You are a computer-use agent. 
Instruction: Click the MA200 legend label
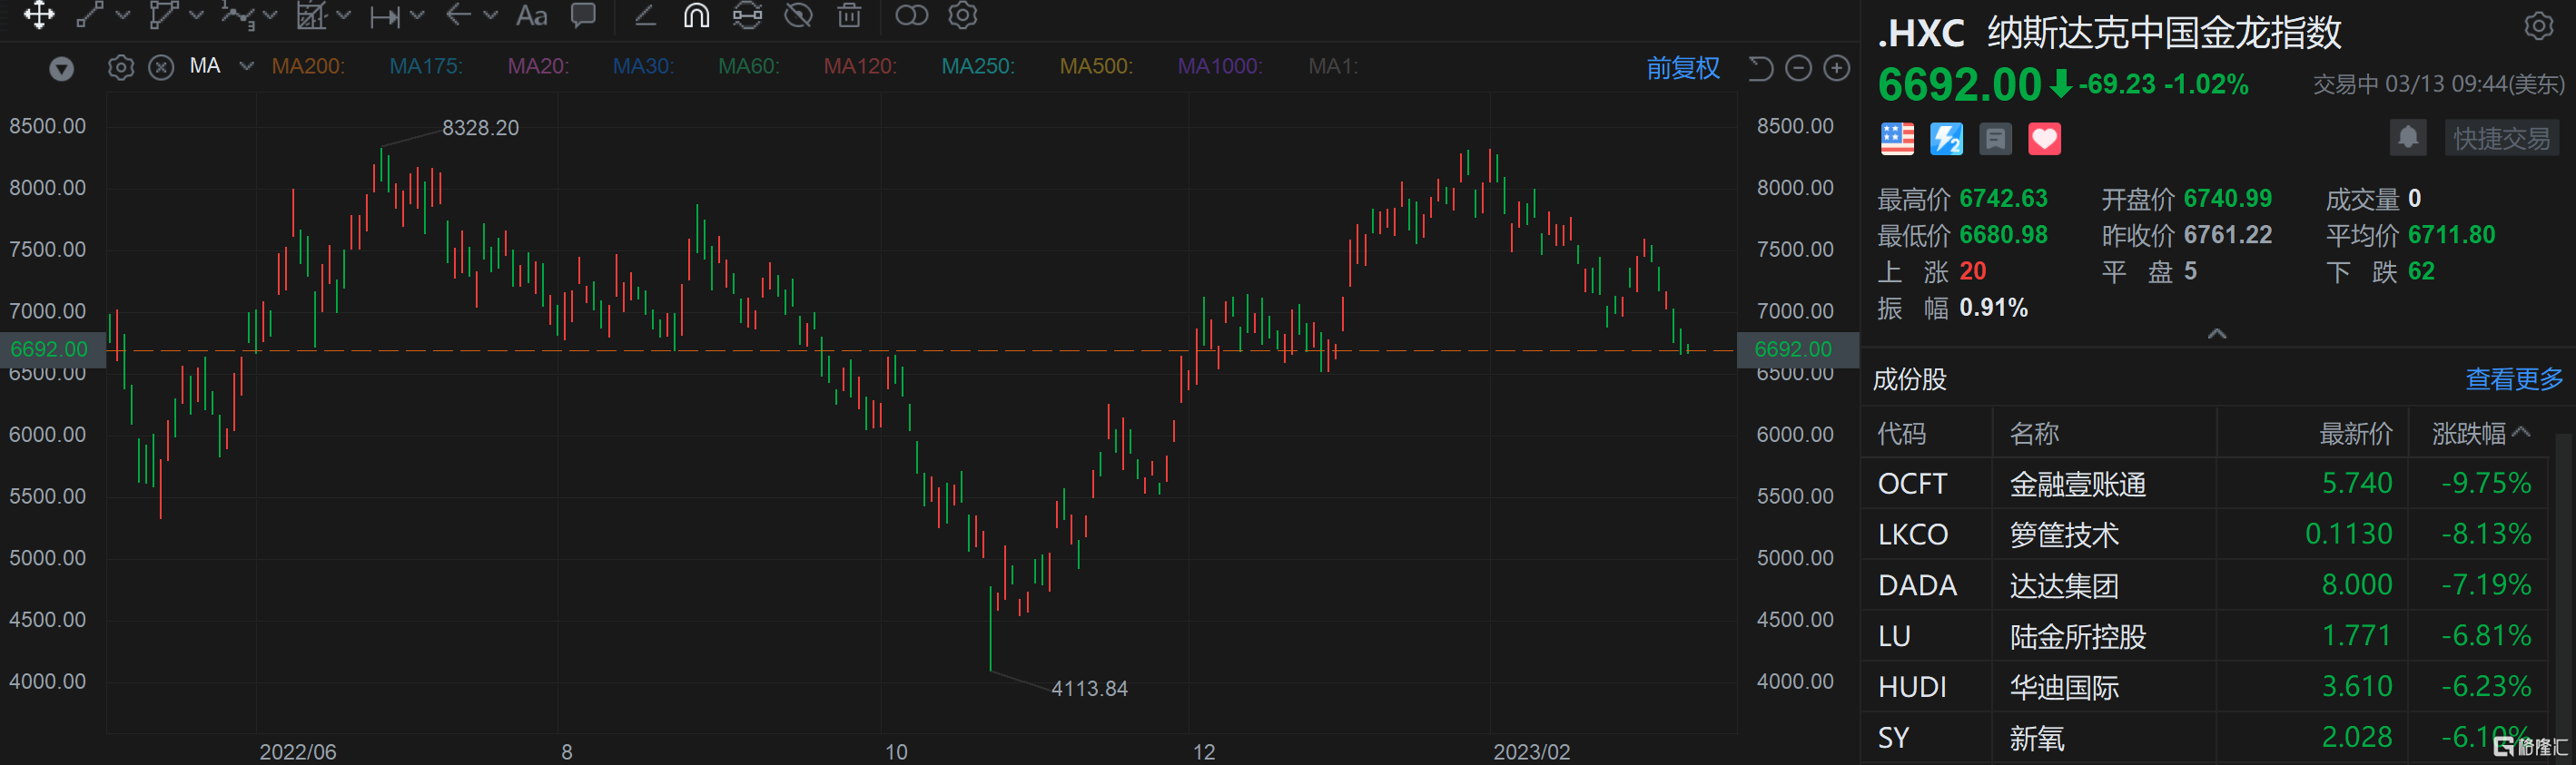tap(308, 66)
